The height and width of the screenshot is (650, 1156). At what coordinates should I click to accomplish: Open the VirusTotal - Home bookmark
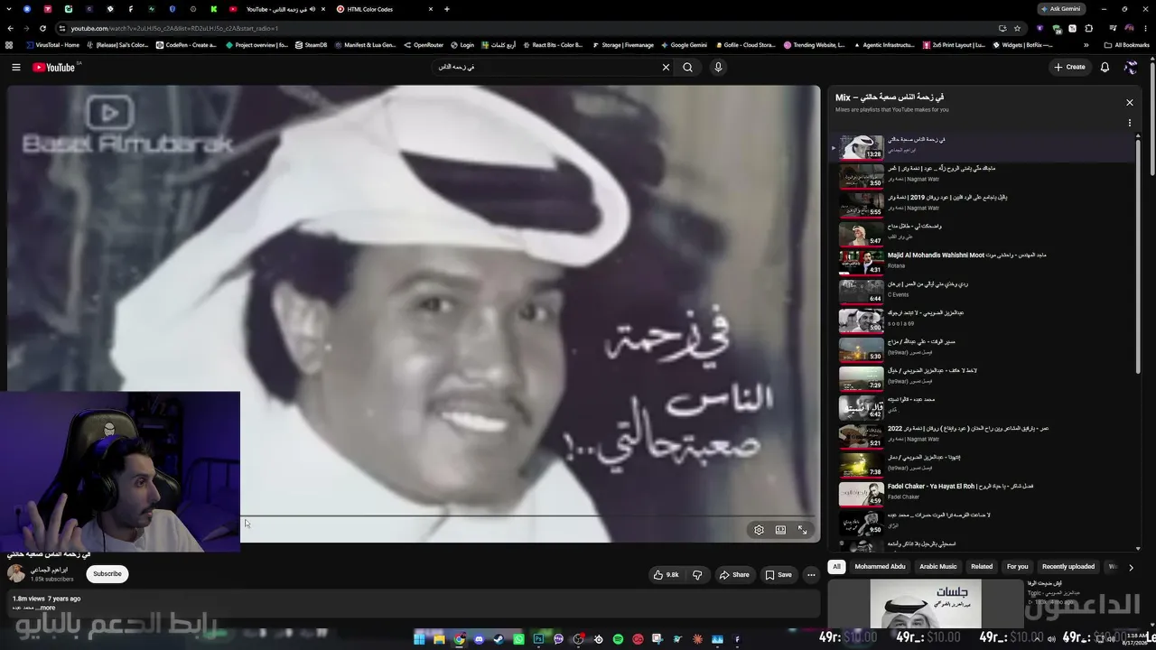52,45
